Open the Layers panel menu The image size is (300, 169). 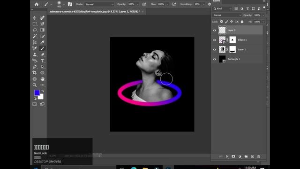click(x=264, y=1)
